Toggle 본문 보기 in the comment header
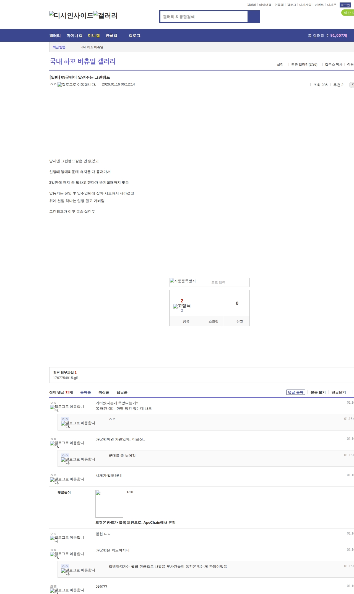354x594 pixels. 318,392
